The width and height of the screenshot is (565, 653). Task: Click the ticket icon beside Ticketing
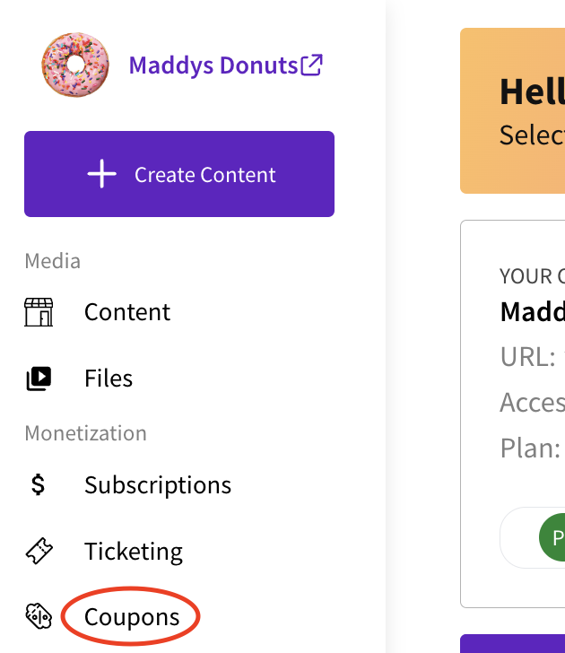[x=39, y=551]
